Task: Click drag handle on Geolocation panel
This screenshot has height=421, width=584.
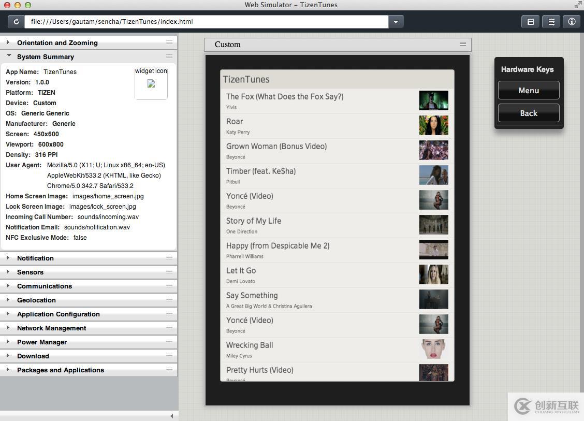Action: coord(169,299)
